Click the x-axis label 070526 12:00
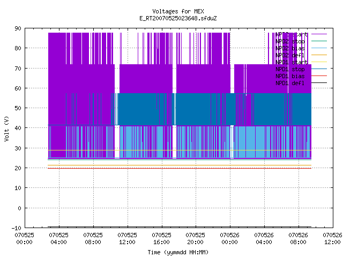Viewport: 343px width, 257px height. point(332,239)
